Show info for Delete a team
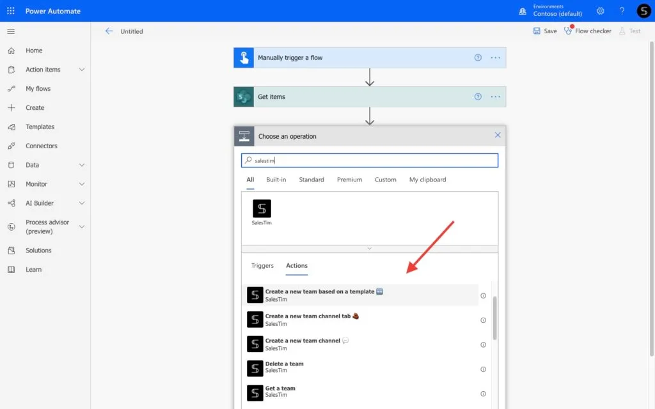Viewport: 655px width, 409px height. point(483,369)
